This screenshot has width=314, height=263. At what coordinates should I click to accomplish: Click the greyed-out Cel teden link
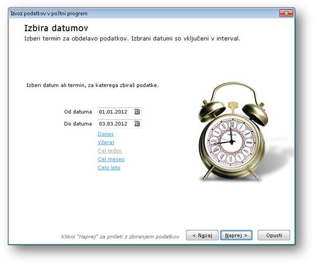110,151
